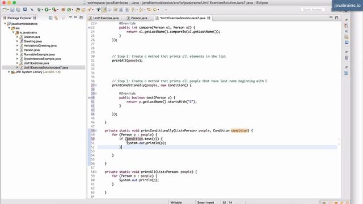Close the Unit1ExerciseSolutionJava7.java tab
The height and width of the screenshot is (204, 363).
click(209, 18)
